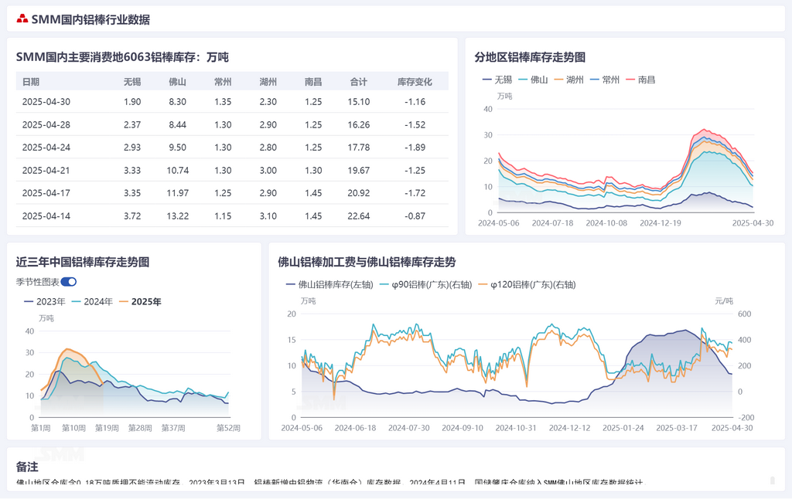792x499 pixels.
Task: Click the 分地区铝棒库存走势图 chart title
Action: pos(530,57)
